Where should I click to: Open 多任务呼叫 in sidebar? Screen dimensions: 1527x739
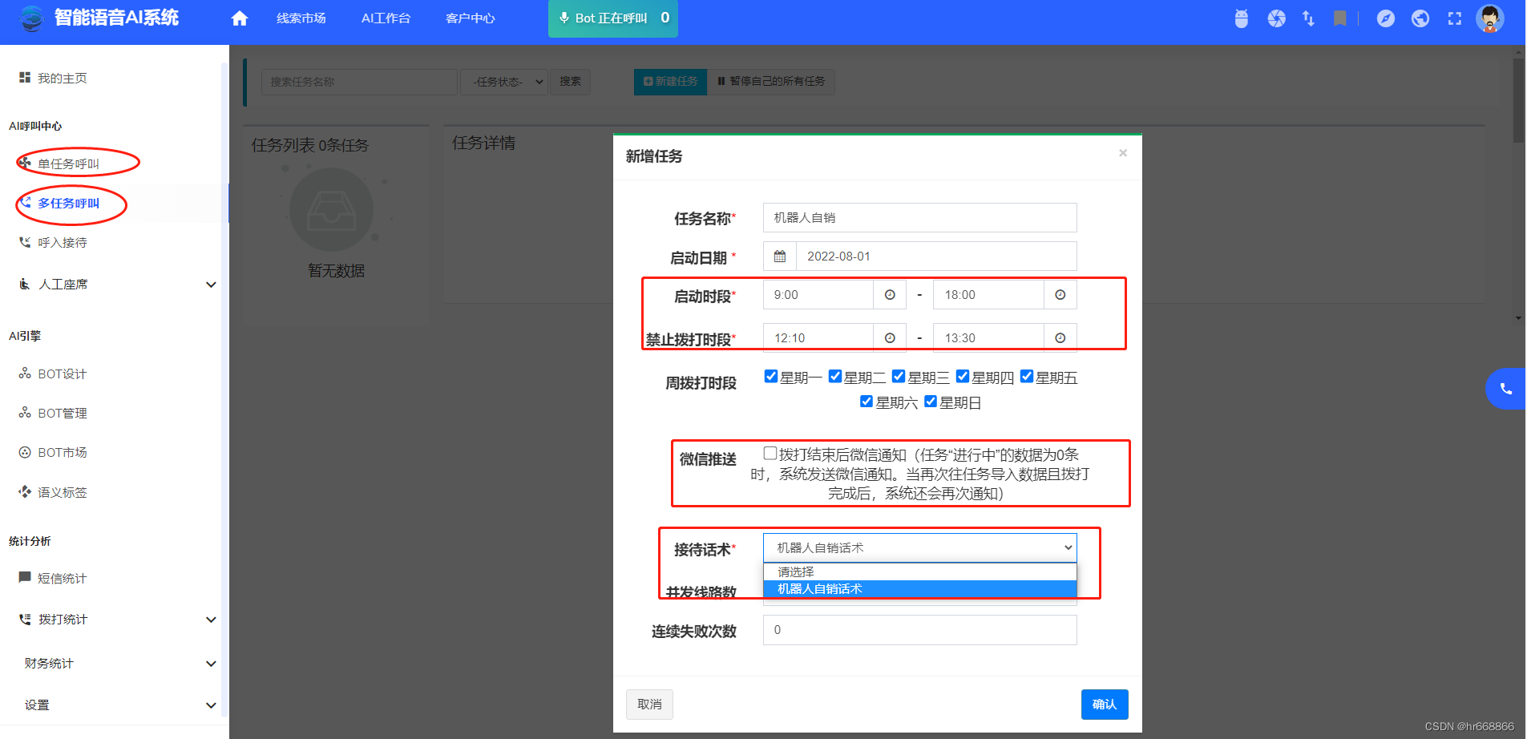click(59, 204)
